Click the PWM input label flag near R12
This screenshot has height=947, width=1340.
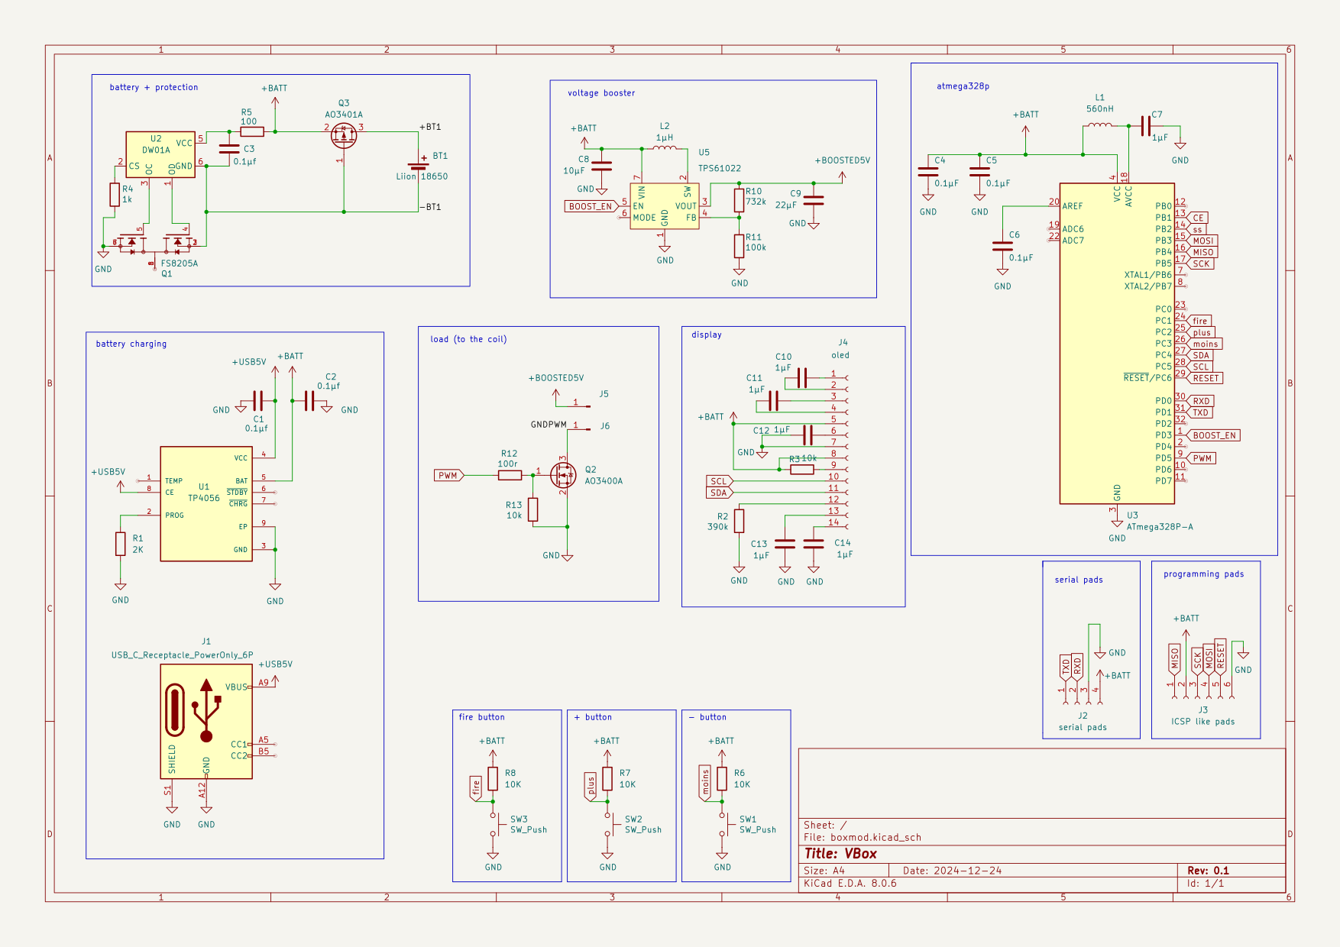[449, 475]
